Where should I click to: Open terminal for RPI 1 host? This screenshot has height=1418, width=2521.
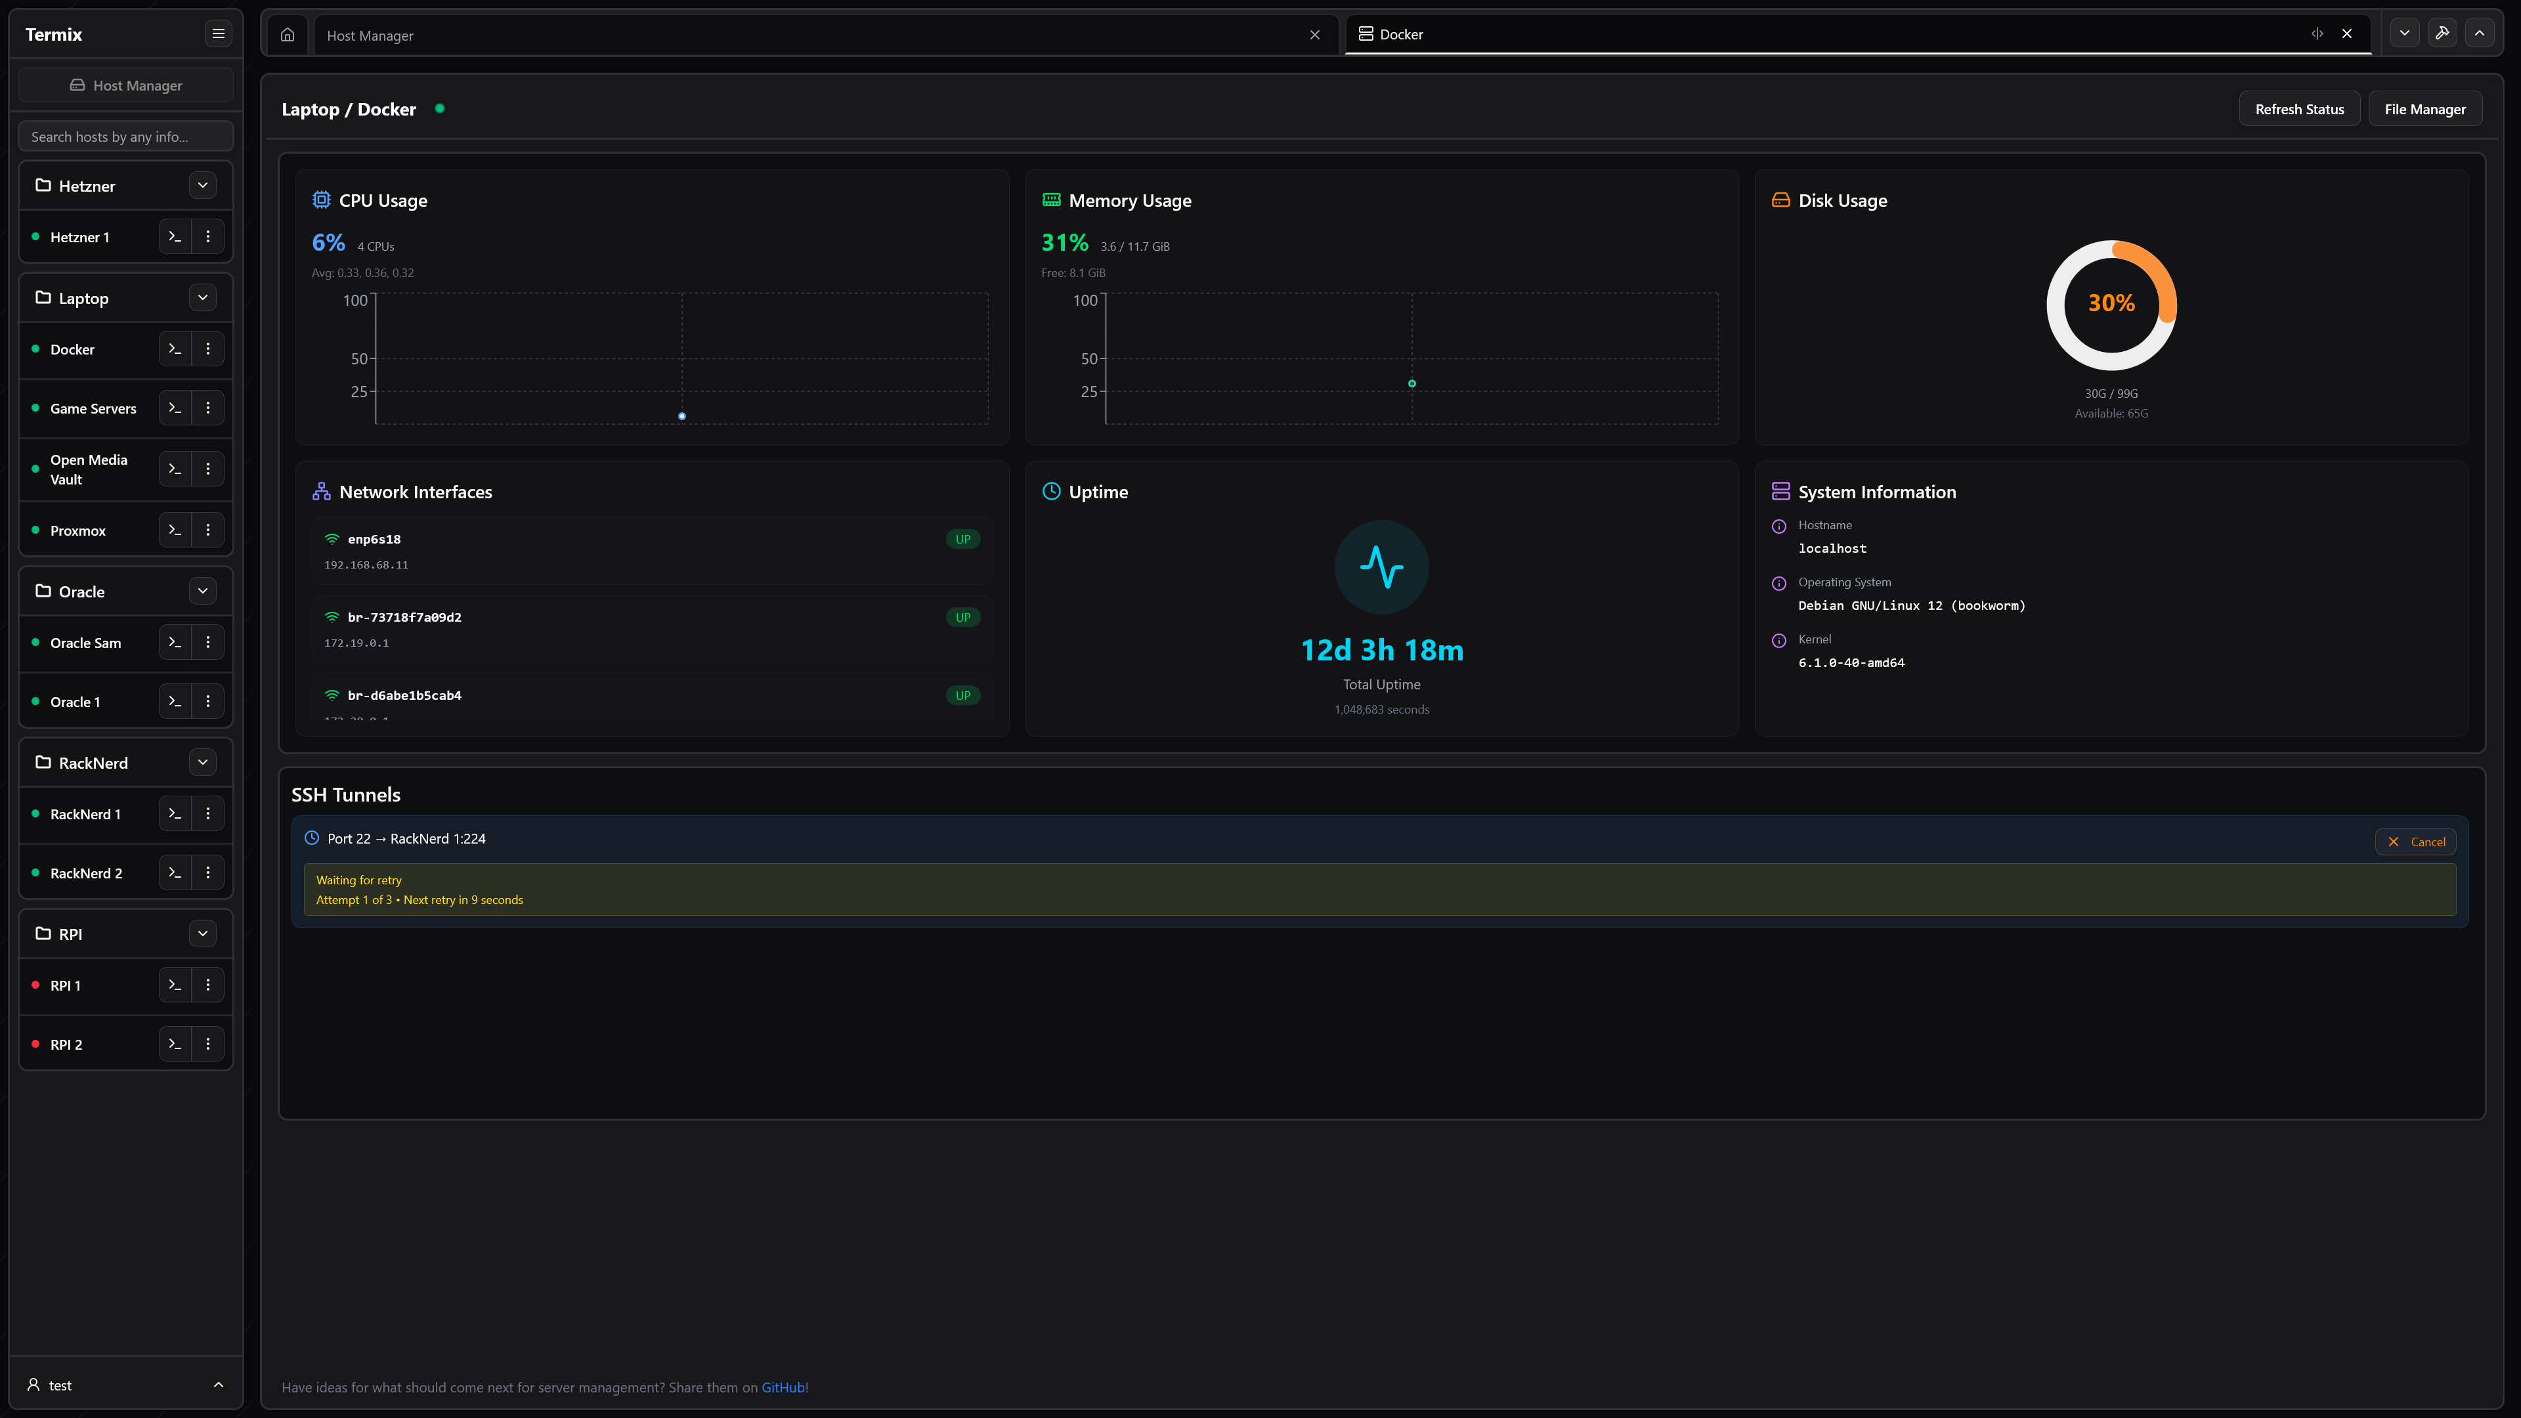pos(175,985)
